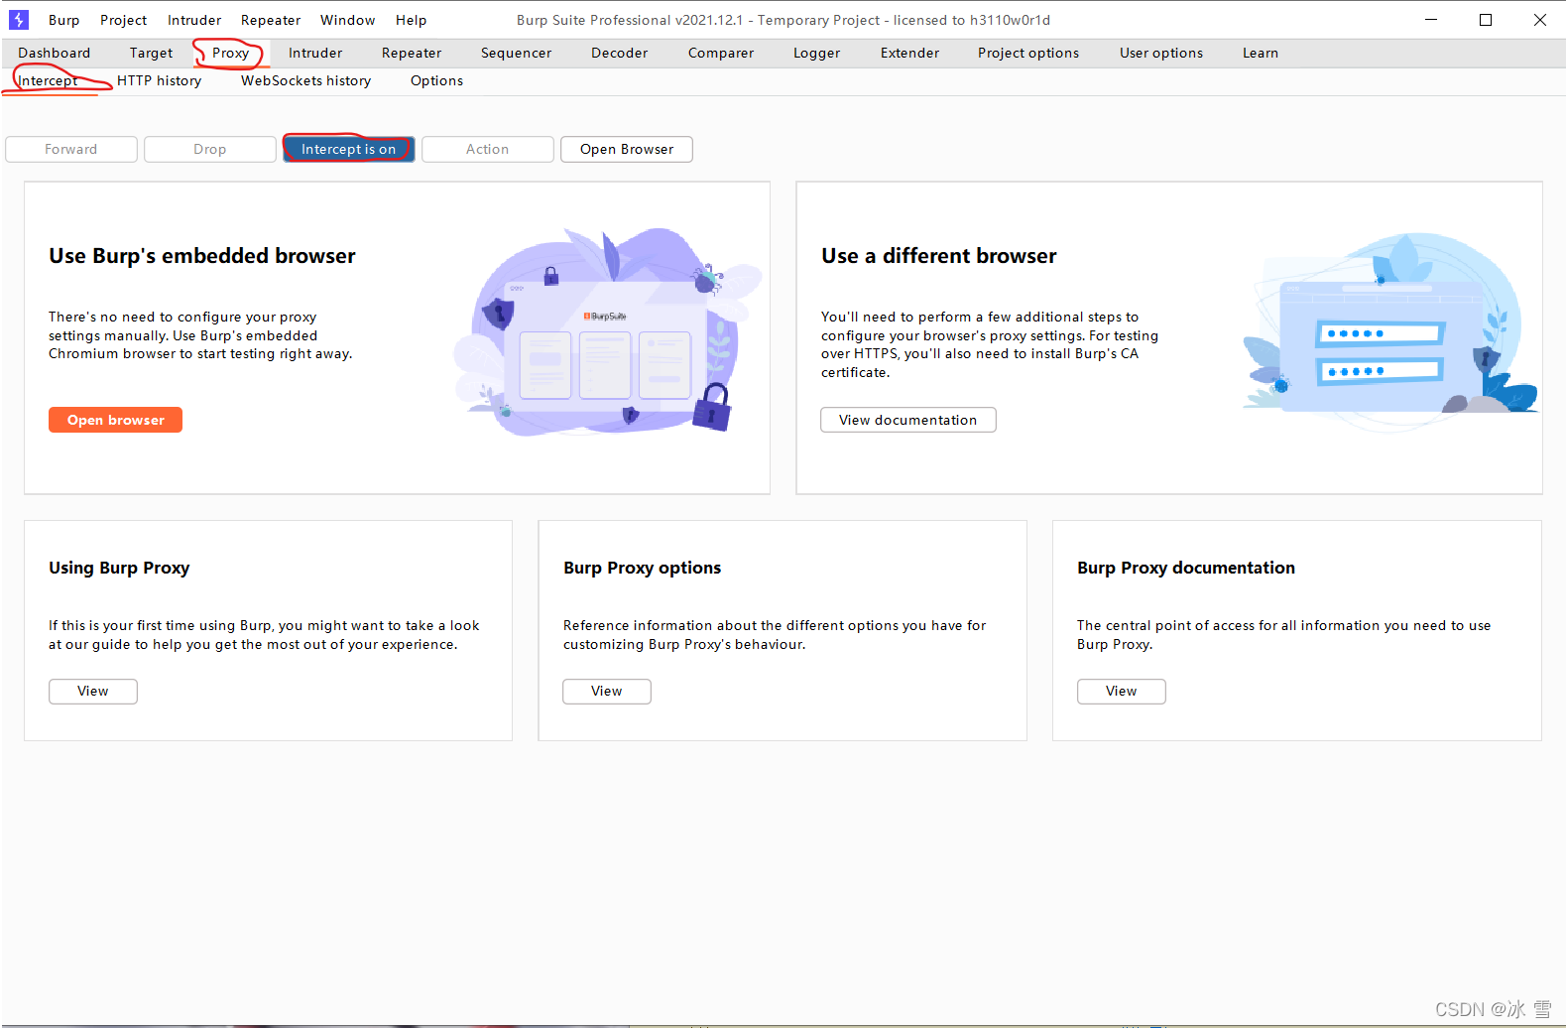Select the Proxy tab
1566x1028 pixels.
point(230,53)
